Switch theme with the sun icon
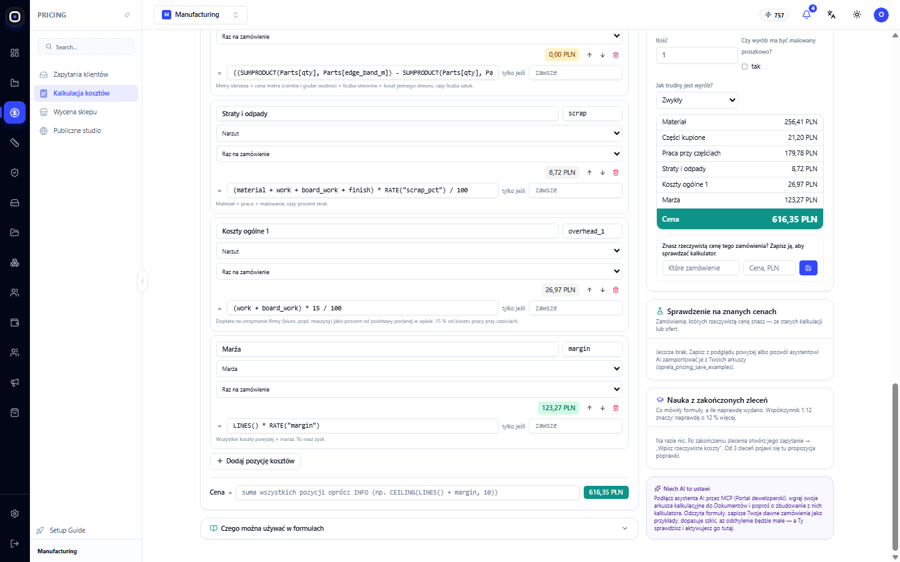The image size is (900, 562). click(857, 15)
